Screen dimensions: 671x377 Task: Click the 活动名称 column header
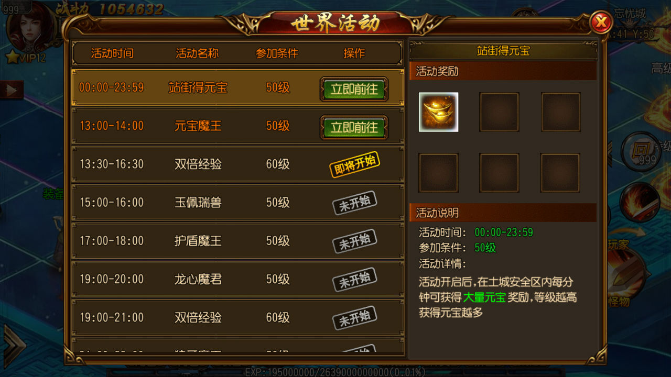pyautogui.click(x=197, y=53)
